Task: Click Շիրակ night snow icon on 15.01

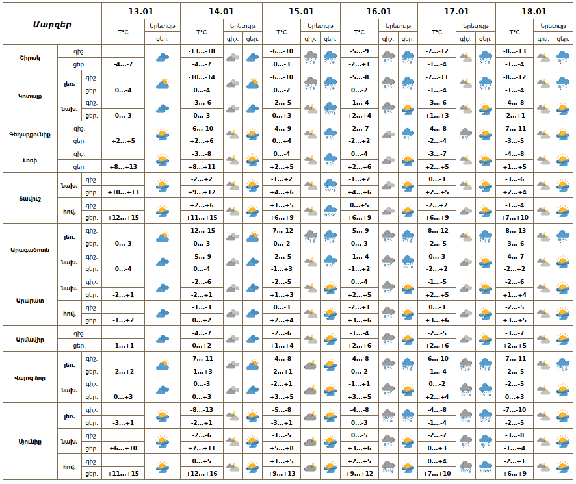Action: (311, 57)
